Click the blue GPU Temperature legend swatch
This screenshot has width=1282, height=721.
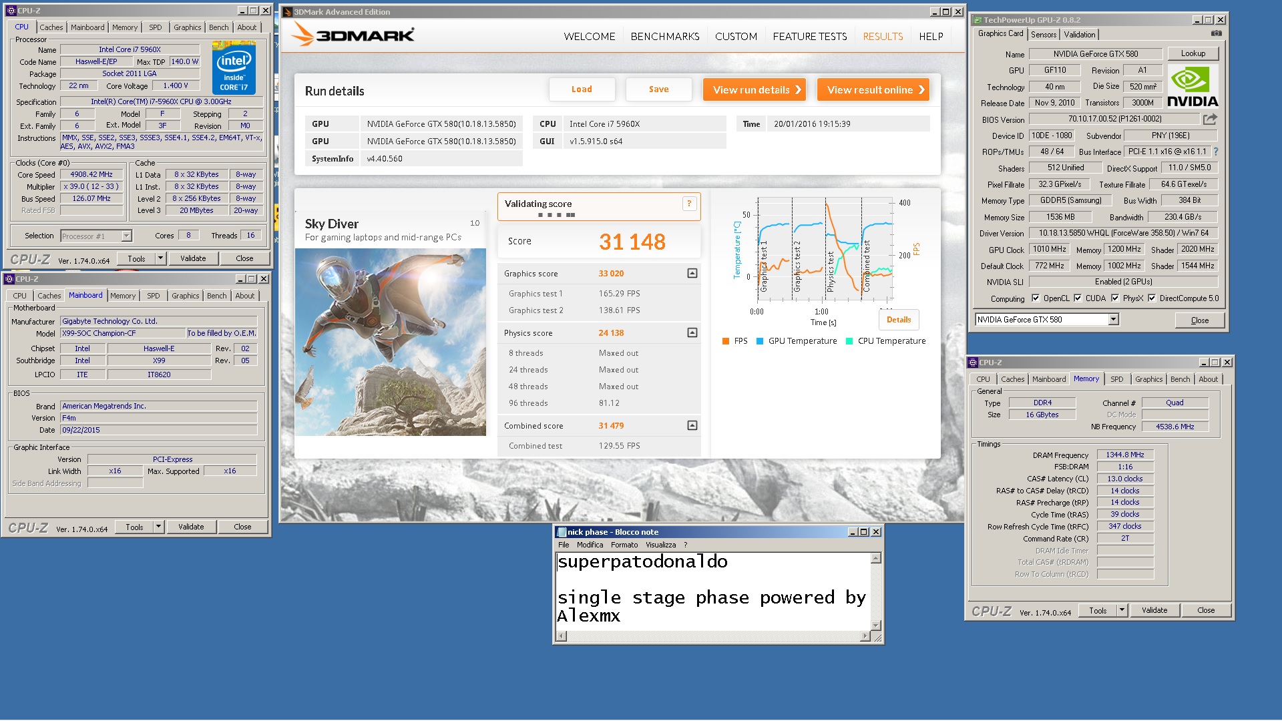coord(760,341)
